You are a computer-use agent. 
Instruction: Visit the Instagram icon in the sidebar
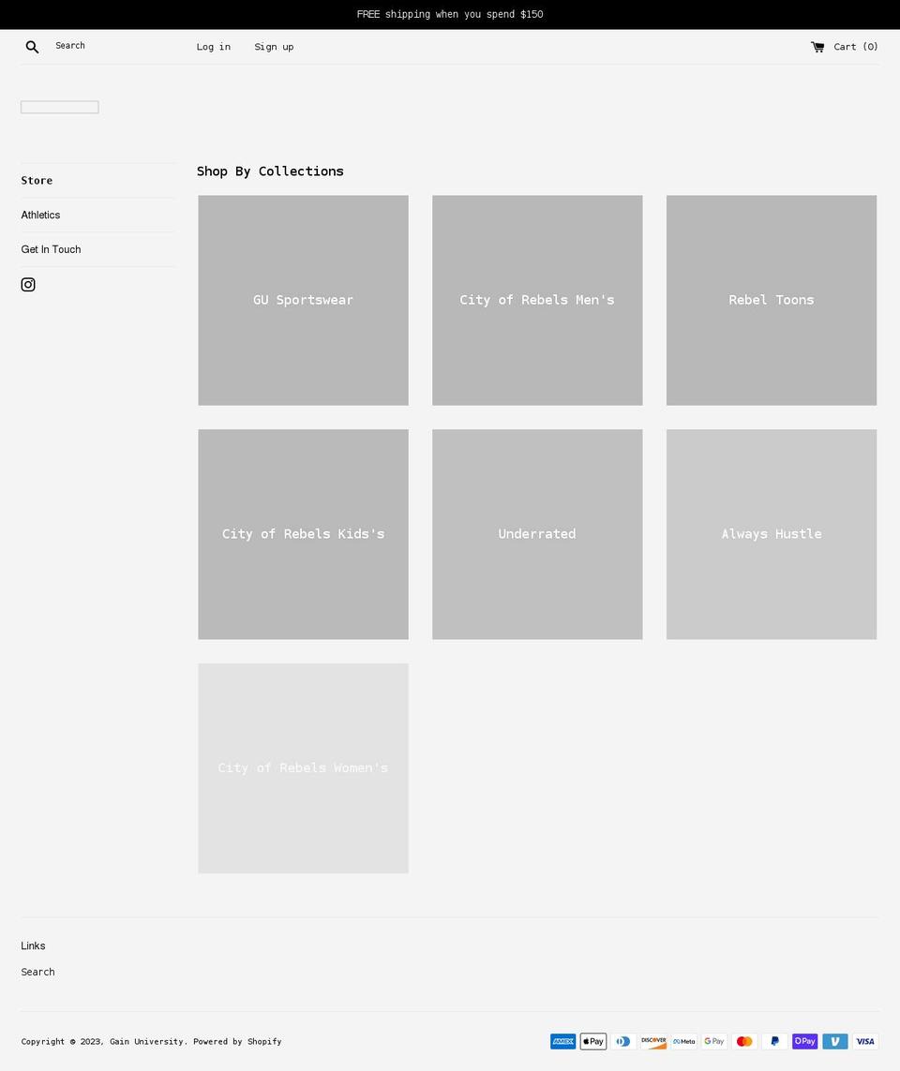[28, 284]
